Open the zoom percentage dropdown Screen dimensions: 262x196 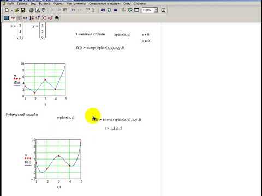point(156,10)
